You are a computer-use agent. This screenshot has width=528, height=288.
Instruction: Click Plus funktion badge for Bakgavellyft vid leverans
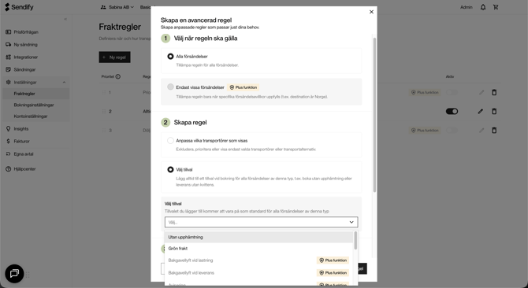click(333, 273)
